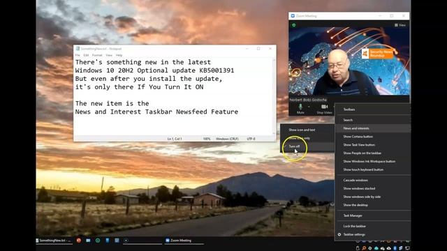Open the Notepad Edit menu
447x251 pixels.
86,55
